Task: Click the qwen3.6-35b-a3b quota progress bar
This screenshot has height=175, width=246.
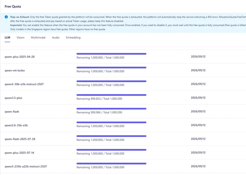Action: (111, 122)
